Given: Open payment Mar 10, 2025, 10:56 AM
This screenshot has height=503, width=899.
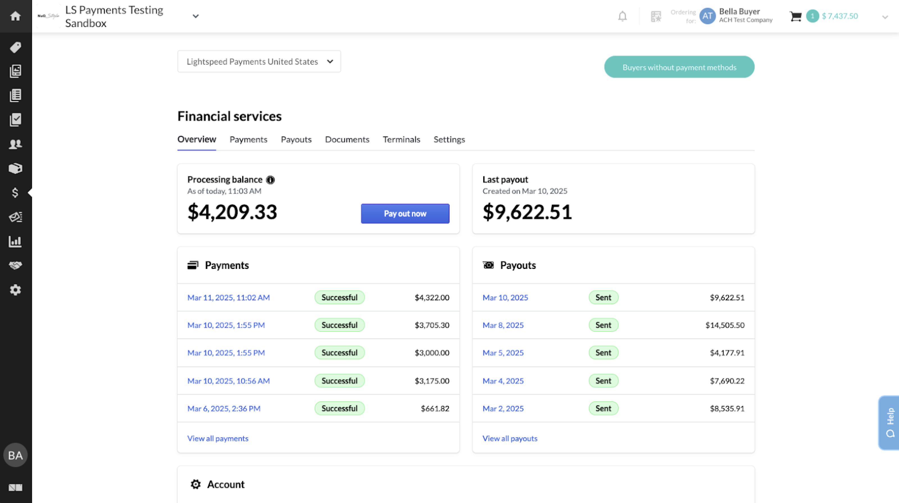Looking at the screenshot, I should [x=228, y=381].
